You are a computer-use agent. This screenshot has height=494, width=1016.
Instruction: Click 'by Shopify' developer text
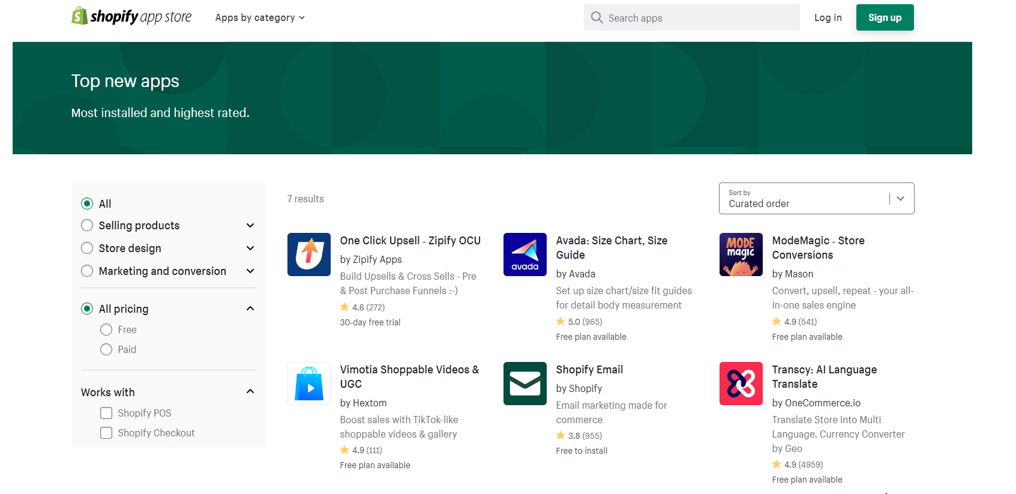(x=579, y=388)
